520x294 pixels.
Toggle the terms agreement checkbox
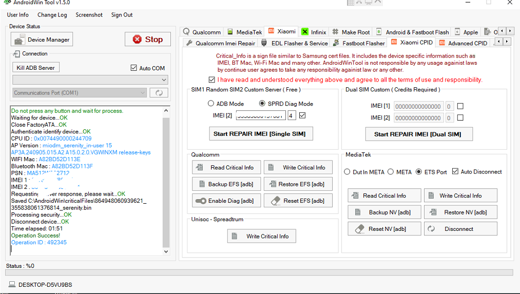[x=212, y=80]
